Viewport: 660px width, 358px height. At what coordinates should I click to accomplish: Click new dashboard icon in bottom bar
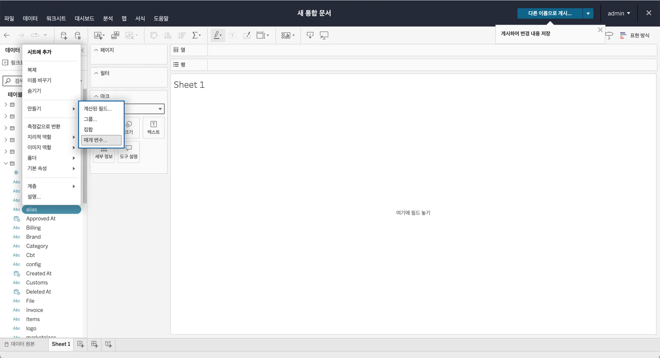[94, 344]
